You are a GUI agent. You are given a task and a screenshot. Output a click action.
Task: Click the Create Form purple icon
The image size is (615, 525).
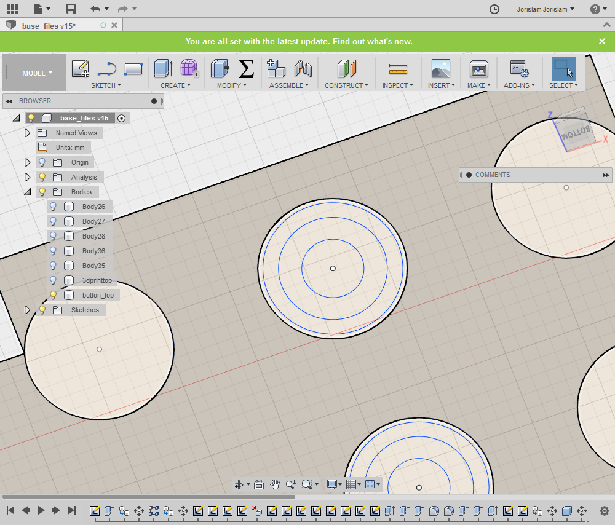(189, 68)
